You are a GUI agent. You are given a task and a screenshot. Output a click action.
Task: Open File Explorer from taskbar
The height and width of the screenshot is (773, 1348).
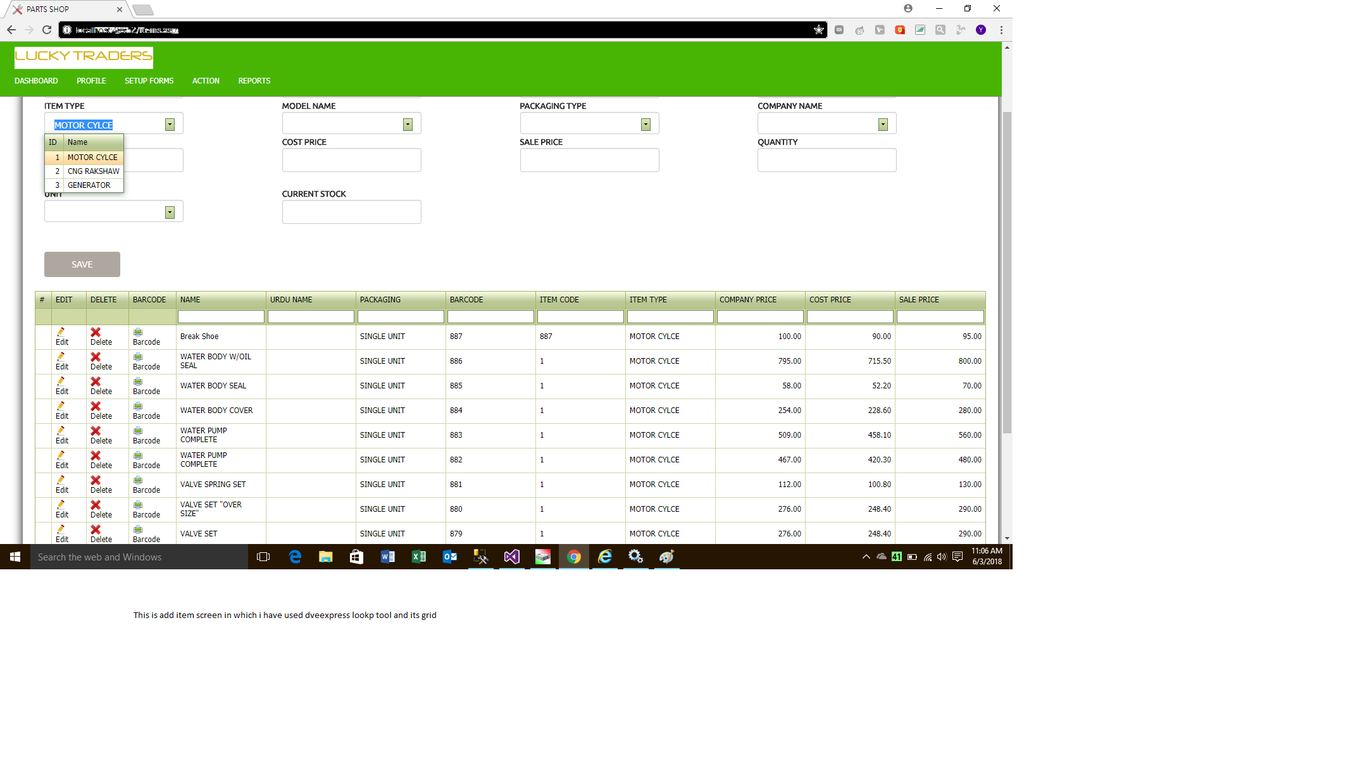pos(325,557)
